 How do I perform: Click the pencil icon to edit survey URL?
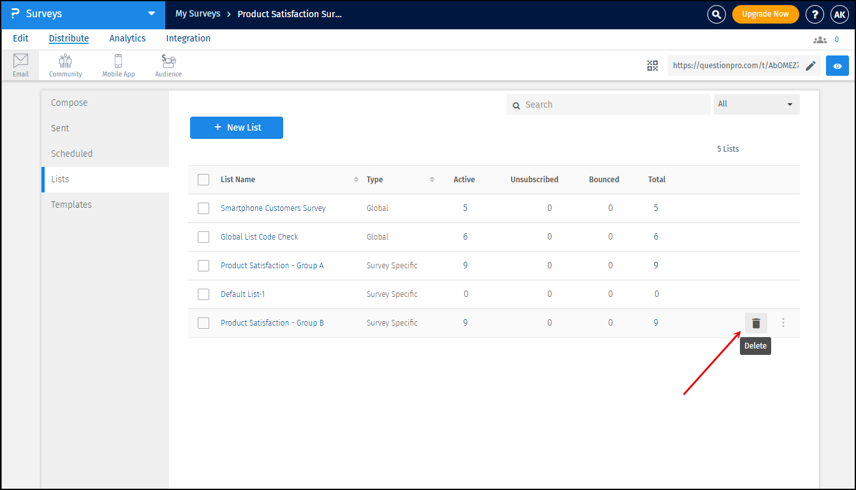810,66
